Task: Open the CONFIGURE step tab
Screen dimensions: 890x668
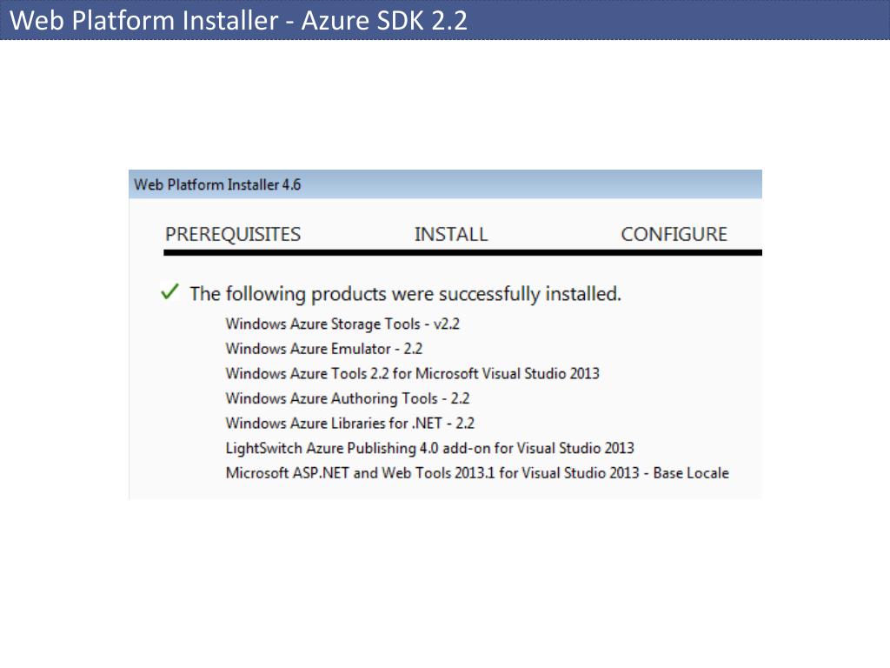Action: [x=674, y=234]
